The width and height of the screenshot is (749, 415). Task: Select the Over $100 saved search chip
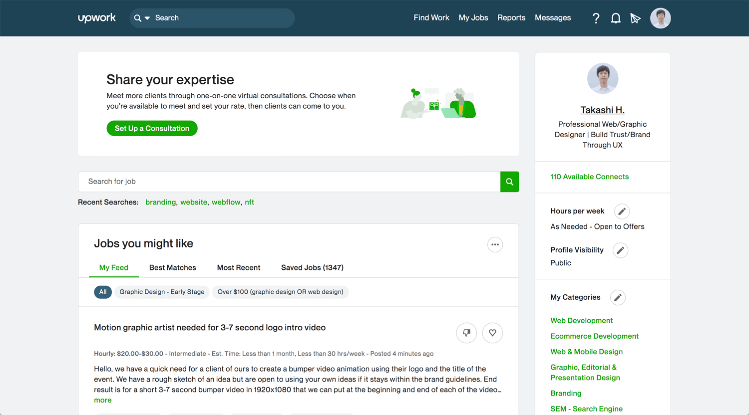pyautogui.click(x=281, y=292)
